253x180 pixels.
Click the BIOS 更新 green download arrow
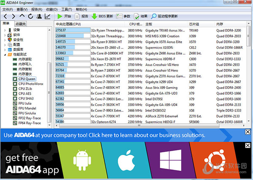coord(94,16)
